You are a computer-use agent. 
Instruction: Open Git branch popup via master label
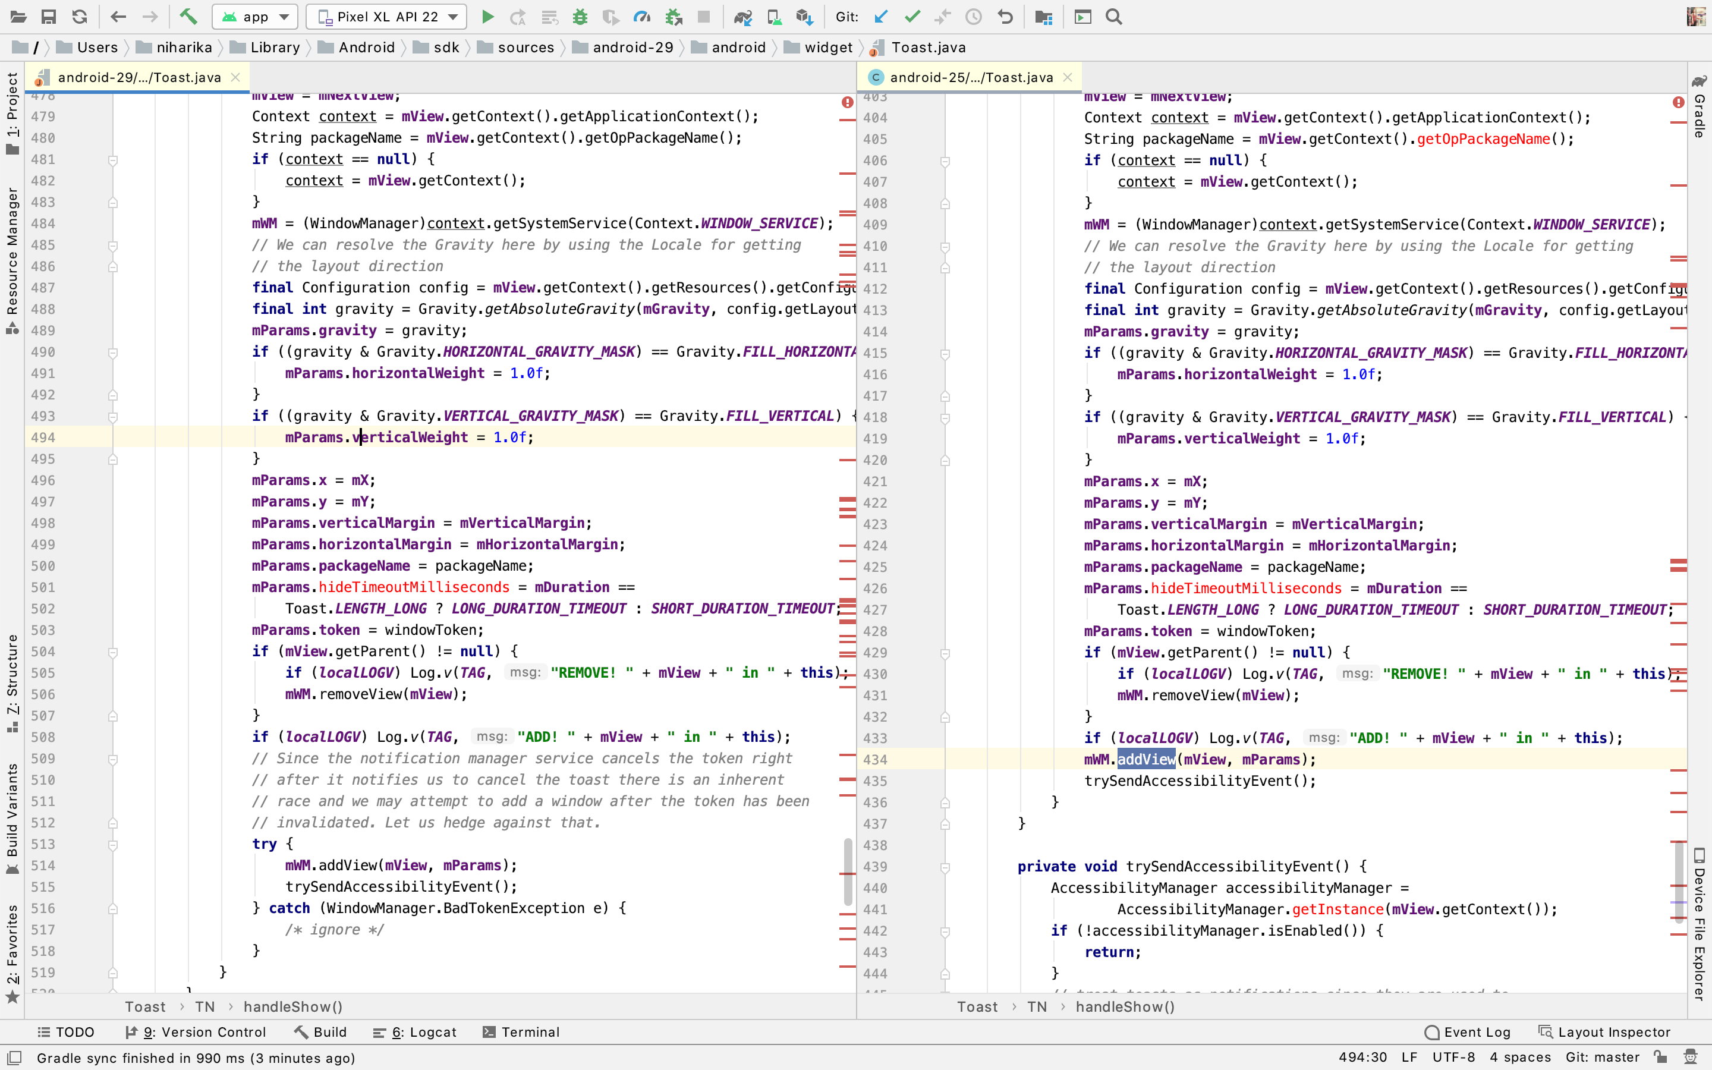point(1604,1058)
